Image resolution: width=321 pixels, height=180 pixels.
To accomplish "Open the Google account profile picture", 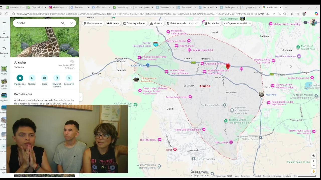I will pos(313,22).
